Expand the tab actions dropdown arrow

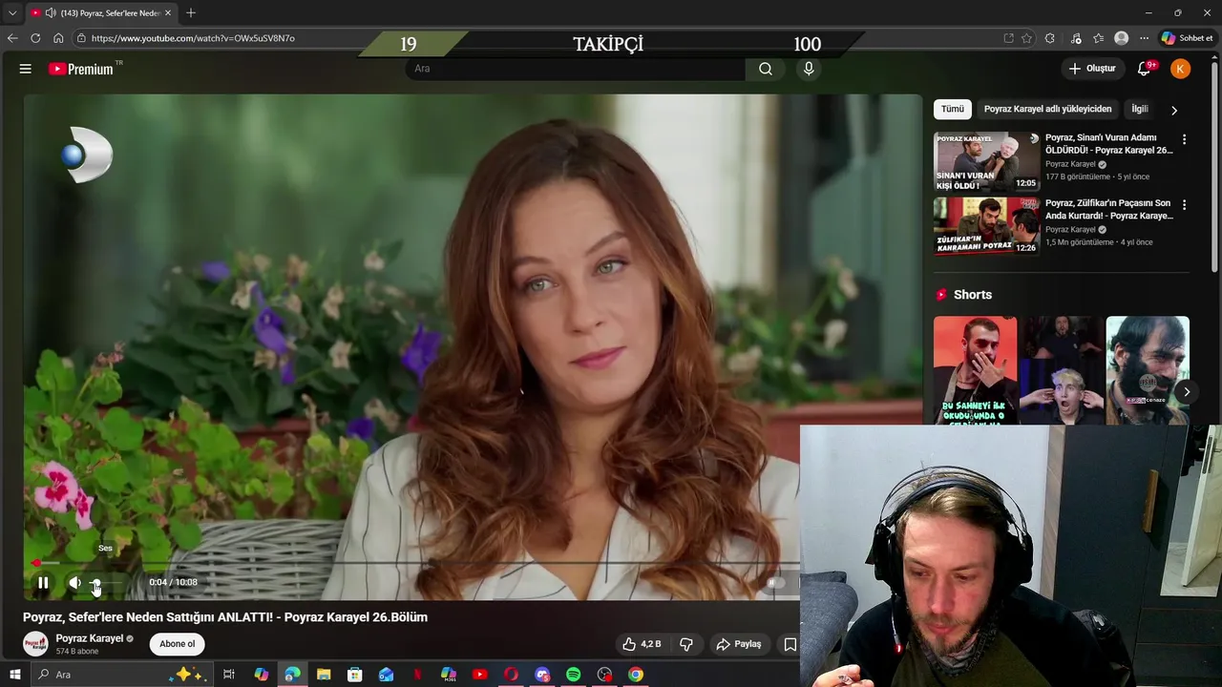(11, 12)
